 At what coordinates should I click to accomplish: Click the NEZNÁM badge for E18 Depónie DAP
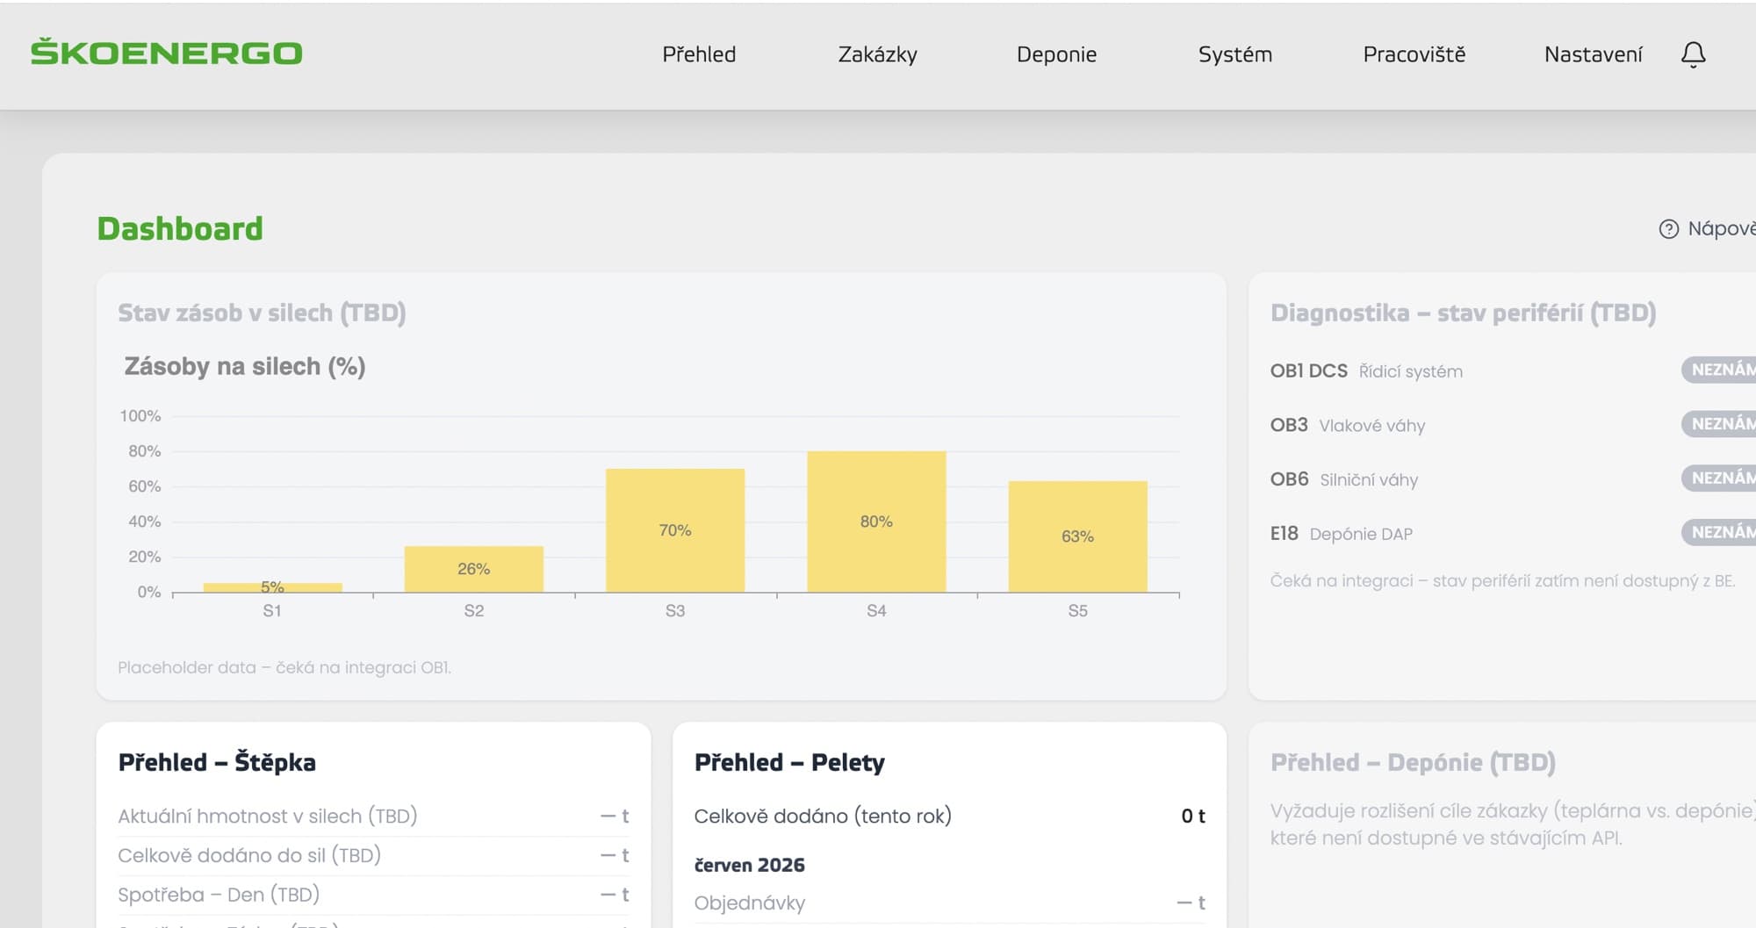[x=1718, y=532]
